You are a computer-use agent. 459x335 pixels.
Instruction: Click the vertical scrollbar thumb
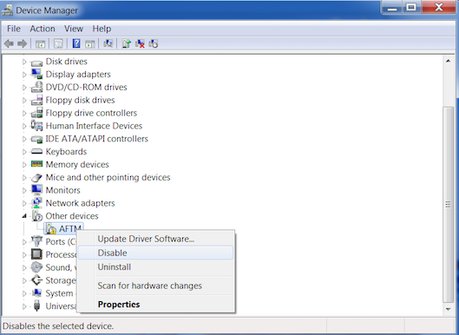(x=449, y=205)
